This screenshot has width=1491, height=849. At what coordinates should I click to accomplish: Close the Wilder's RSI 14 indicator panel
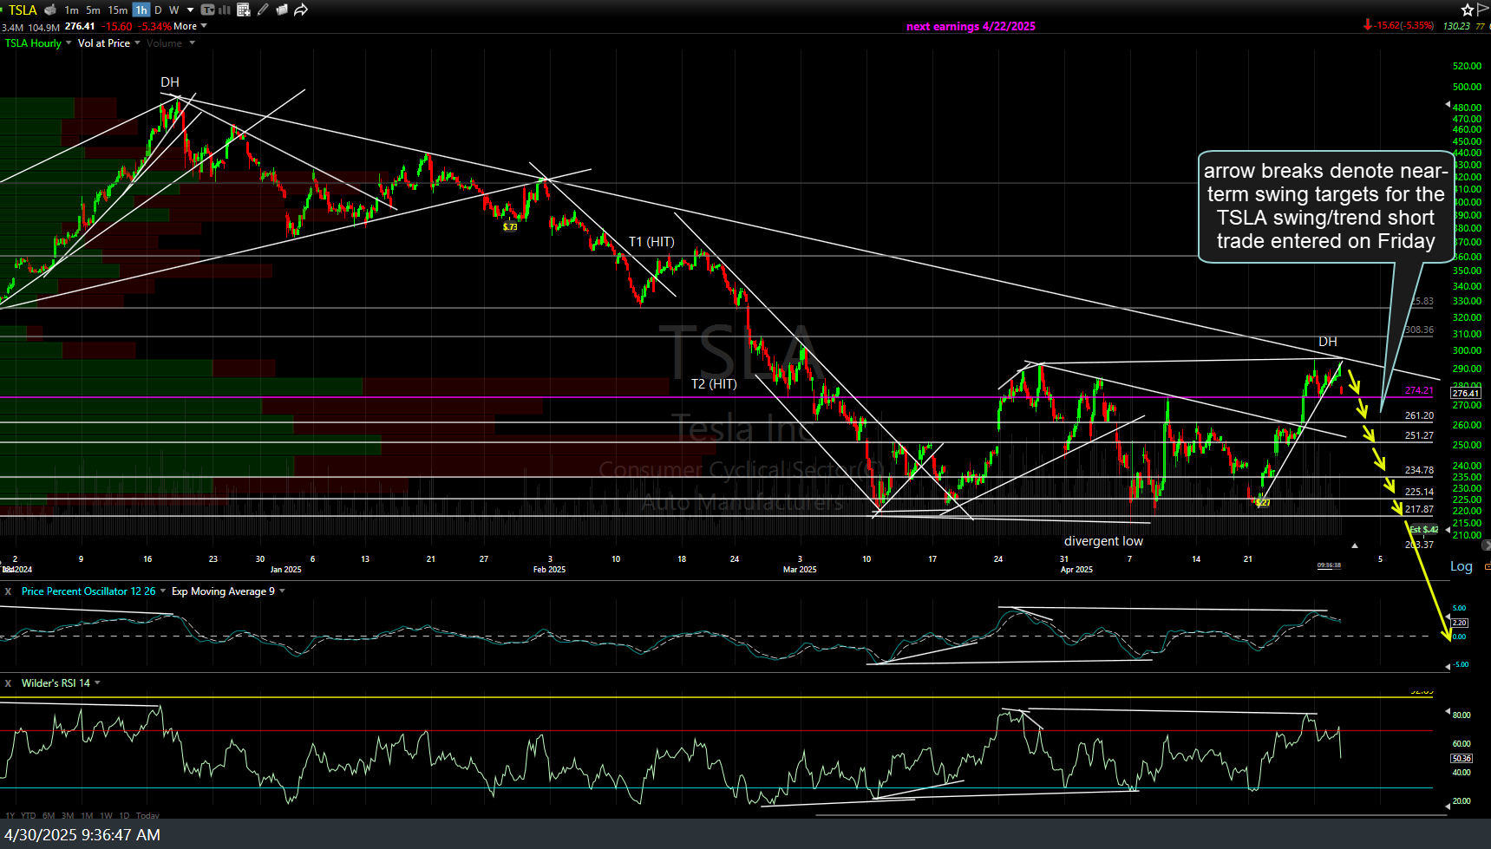pyautogui.click(x=8, y=683)
